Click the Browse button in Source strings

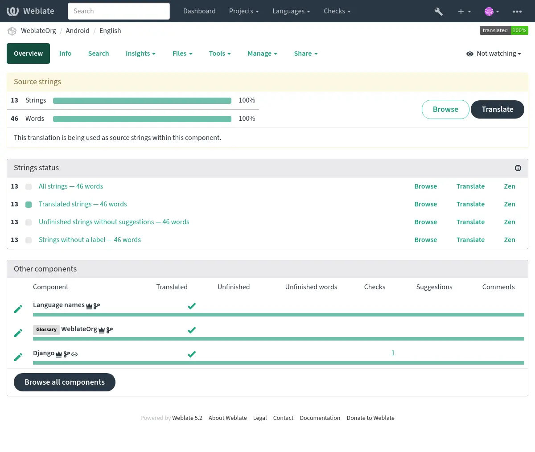tap(445, 109)
